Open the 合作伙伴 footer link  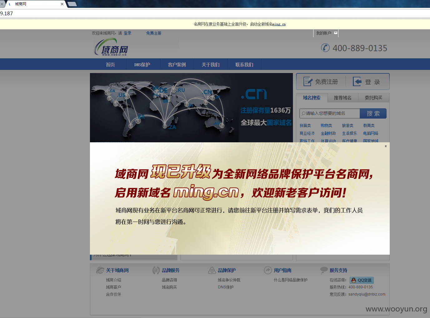[113, 294]
